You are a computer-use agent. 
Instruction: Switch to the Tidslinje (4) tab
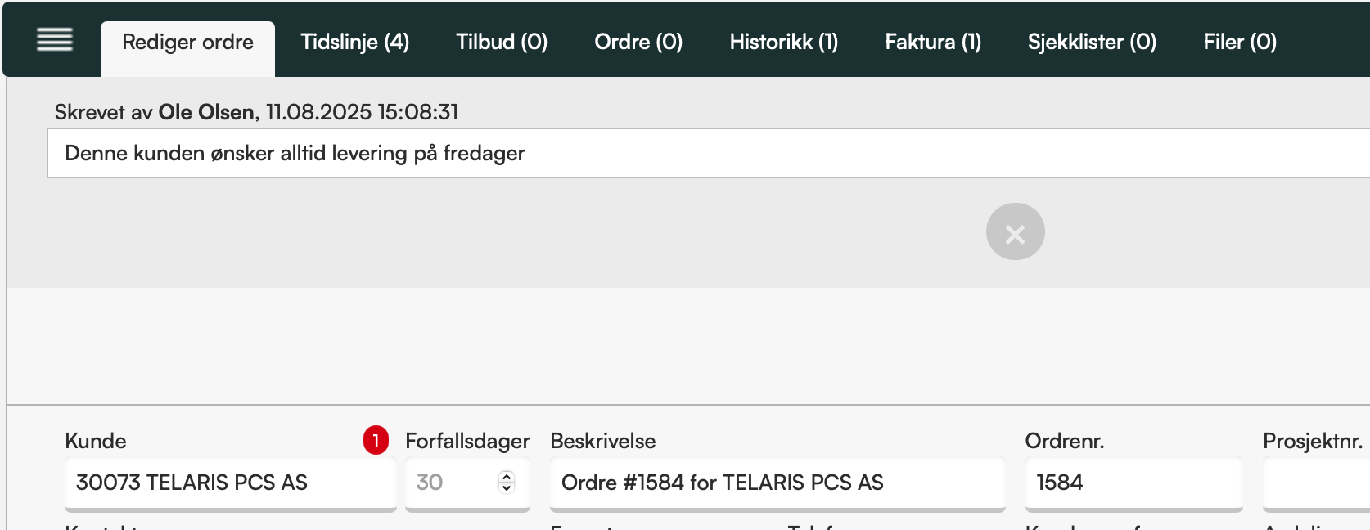click(354, 42)
